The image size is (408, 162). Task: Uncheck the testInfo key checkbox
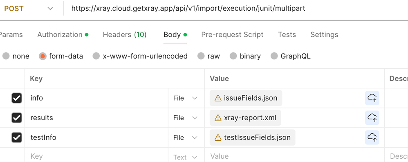pos(17,137)
